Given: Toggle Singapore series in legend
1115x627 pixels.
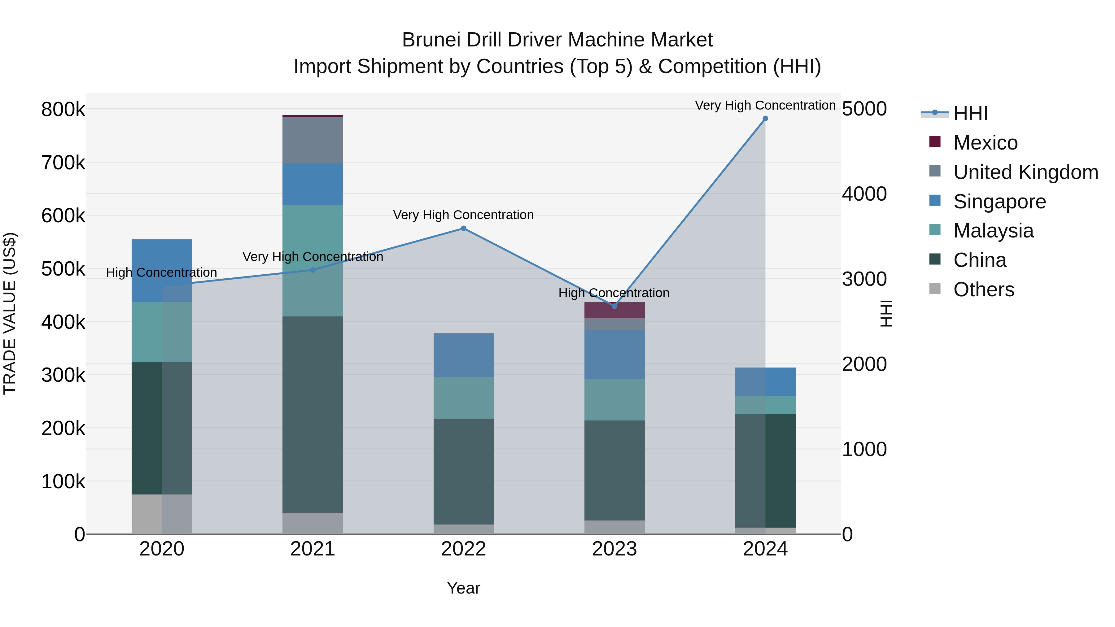Looking at the screenshot, I should [x=987, y=201].
